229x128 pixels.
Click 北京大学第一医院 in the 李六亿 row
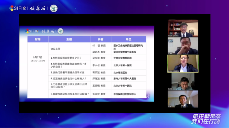[x=122, y=65]
